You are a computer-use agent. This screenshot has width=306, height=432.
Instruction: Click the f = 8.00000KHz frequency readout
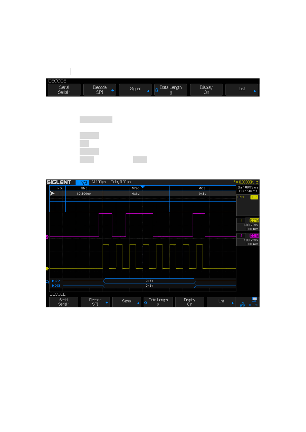246,182
